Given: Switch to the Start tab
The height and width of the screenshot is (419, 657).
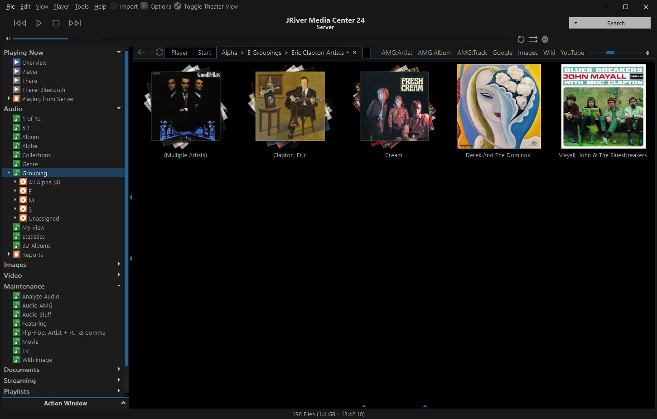Looking at the screenshot, I should click(x=204, y=53).
